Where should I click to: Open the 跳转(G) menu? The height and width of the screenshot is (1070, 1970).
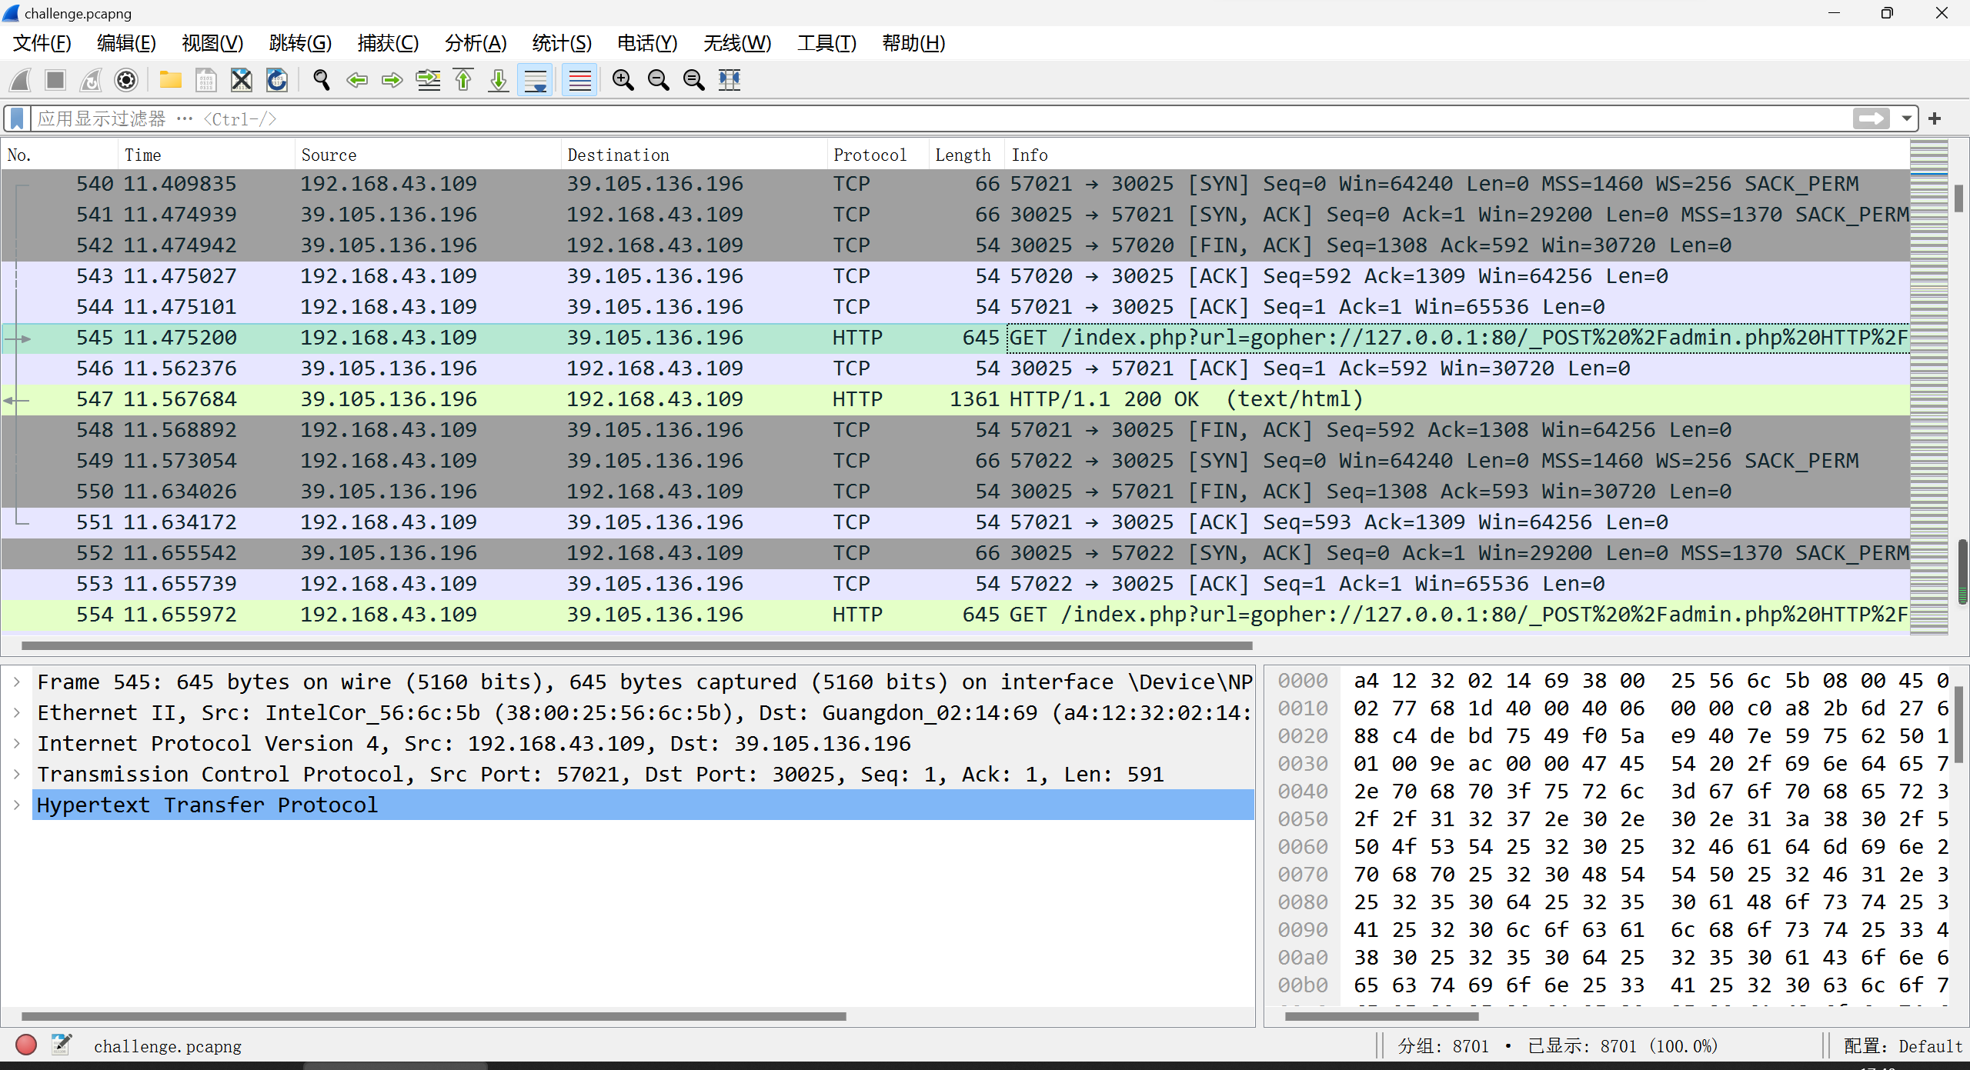point(300,43)
